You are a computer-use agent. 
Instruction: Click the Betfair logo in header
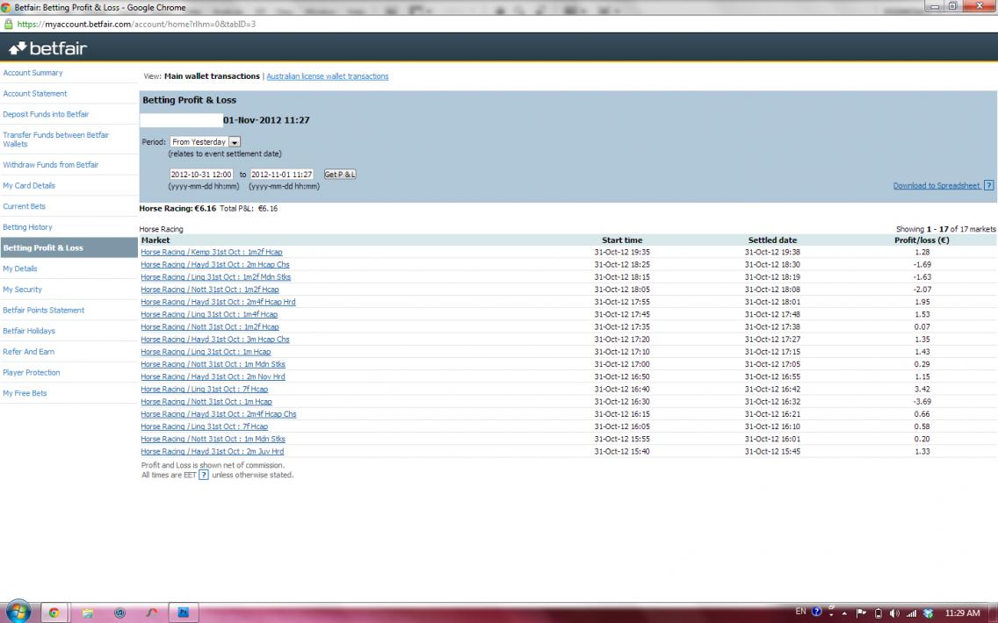[47, 48]
